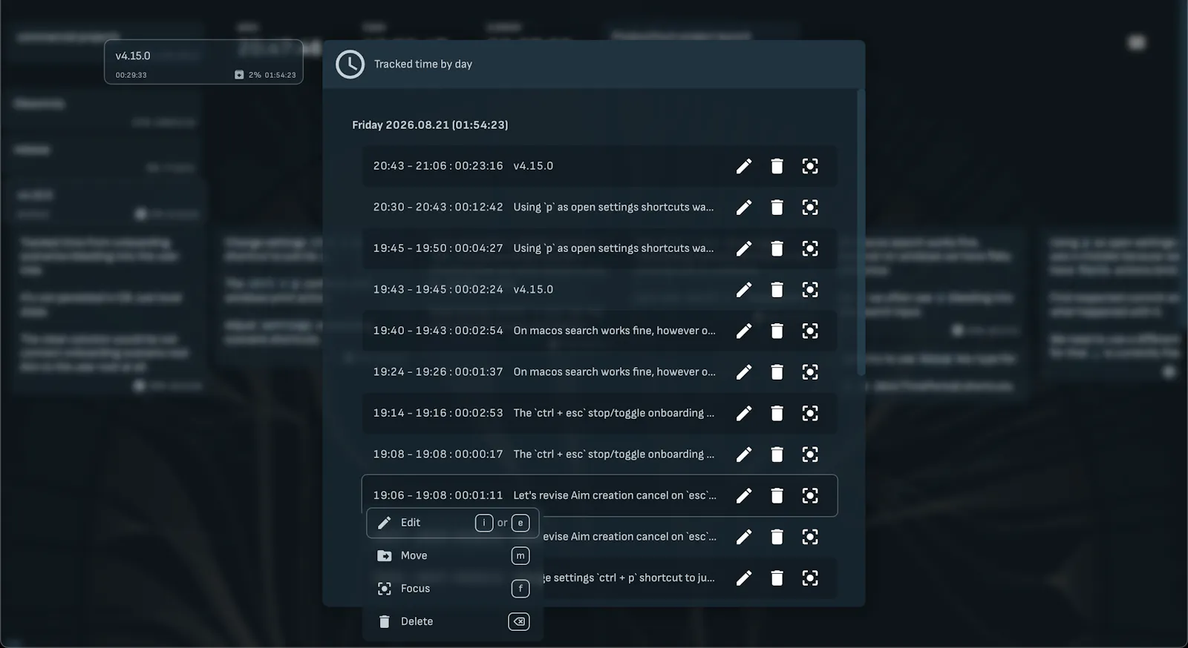
Task: Focus the selected 19:06 - 19:08 entry
Action: (x=810, y=495)
